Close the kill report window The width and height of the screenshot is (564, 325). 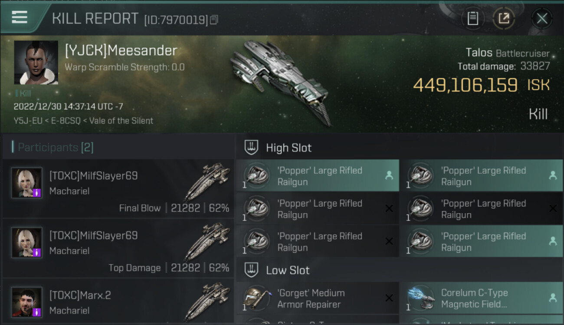click(542, 19)
